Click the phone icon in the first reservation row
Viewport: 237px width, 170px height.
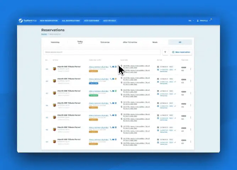[111, 66]
